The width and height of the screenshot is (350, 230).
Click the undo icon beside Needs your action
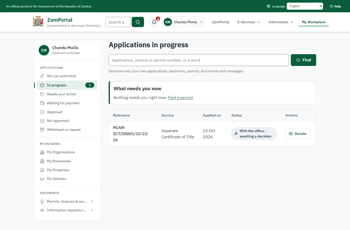coord(42,94)
